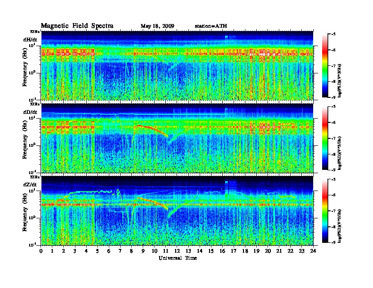Click the -8 tick on the dZ/dt color bar
373x288 pixels.
(x=333, y=226)
